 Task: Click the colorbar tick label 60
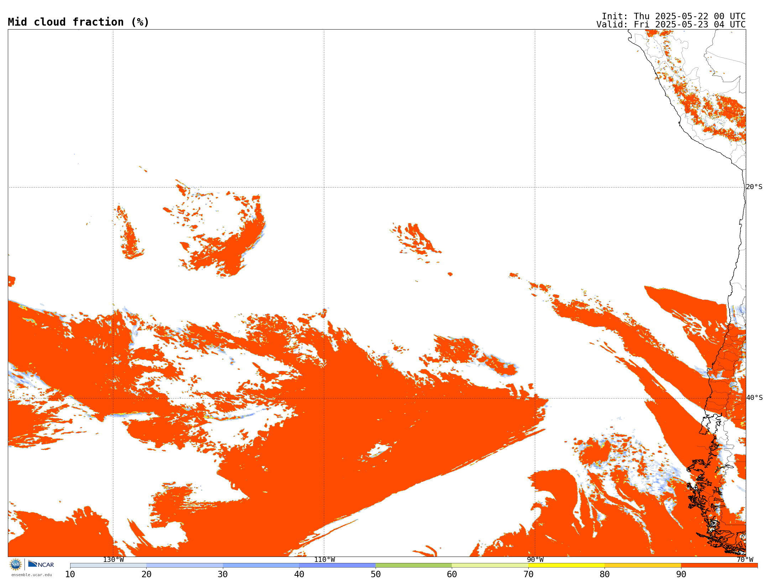tap(452, 574)
